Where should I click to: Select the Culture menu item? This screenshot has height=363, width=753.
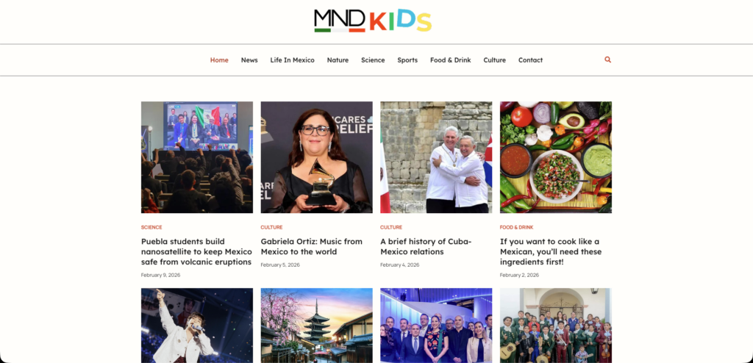point(494,60)
